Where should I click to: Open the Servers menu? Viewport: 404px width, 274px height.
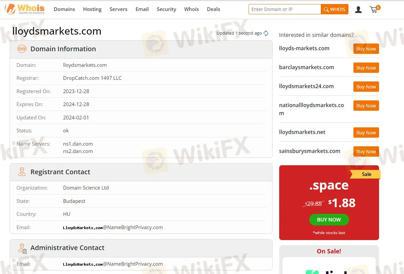coord(118,9)
